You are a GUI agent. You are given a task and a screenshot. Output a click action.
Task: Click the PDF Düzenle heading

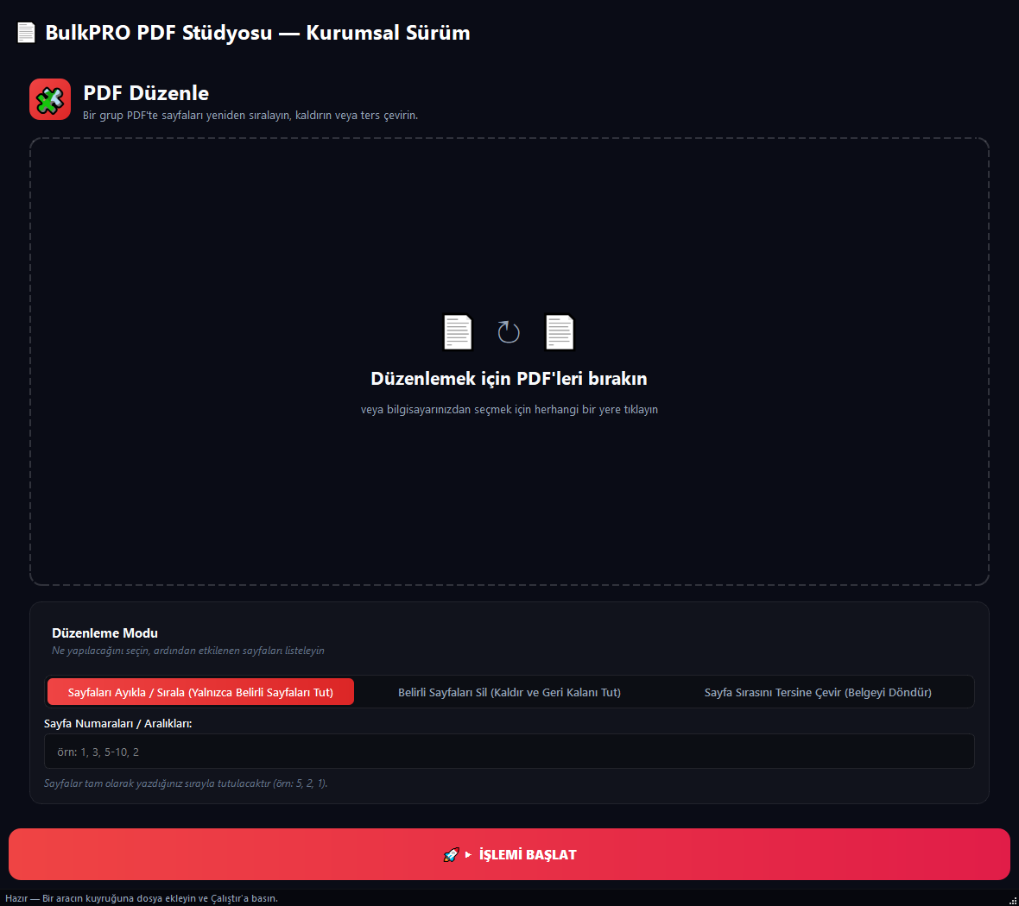coord(146,93)
